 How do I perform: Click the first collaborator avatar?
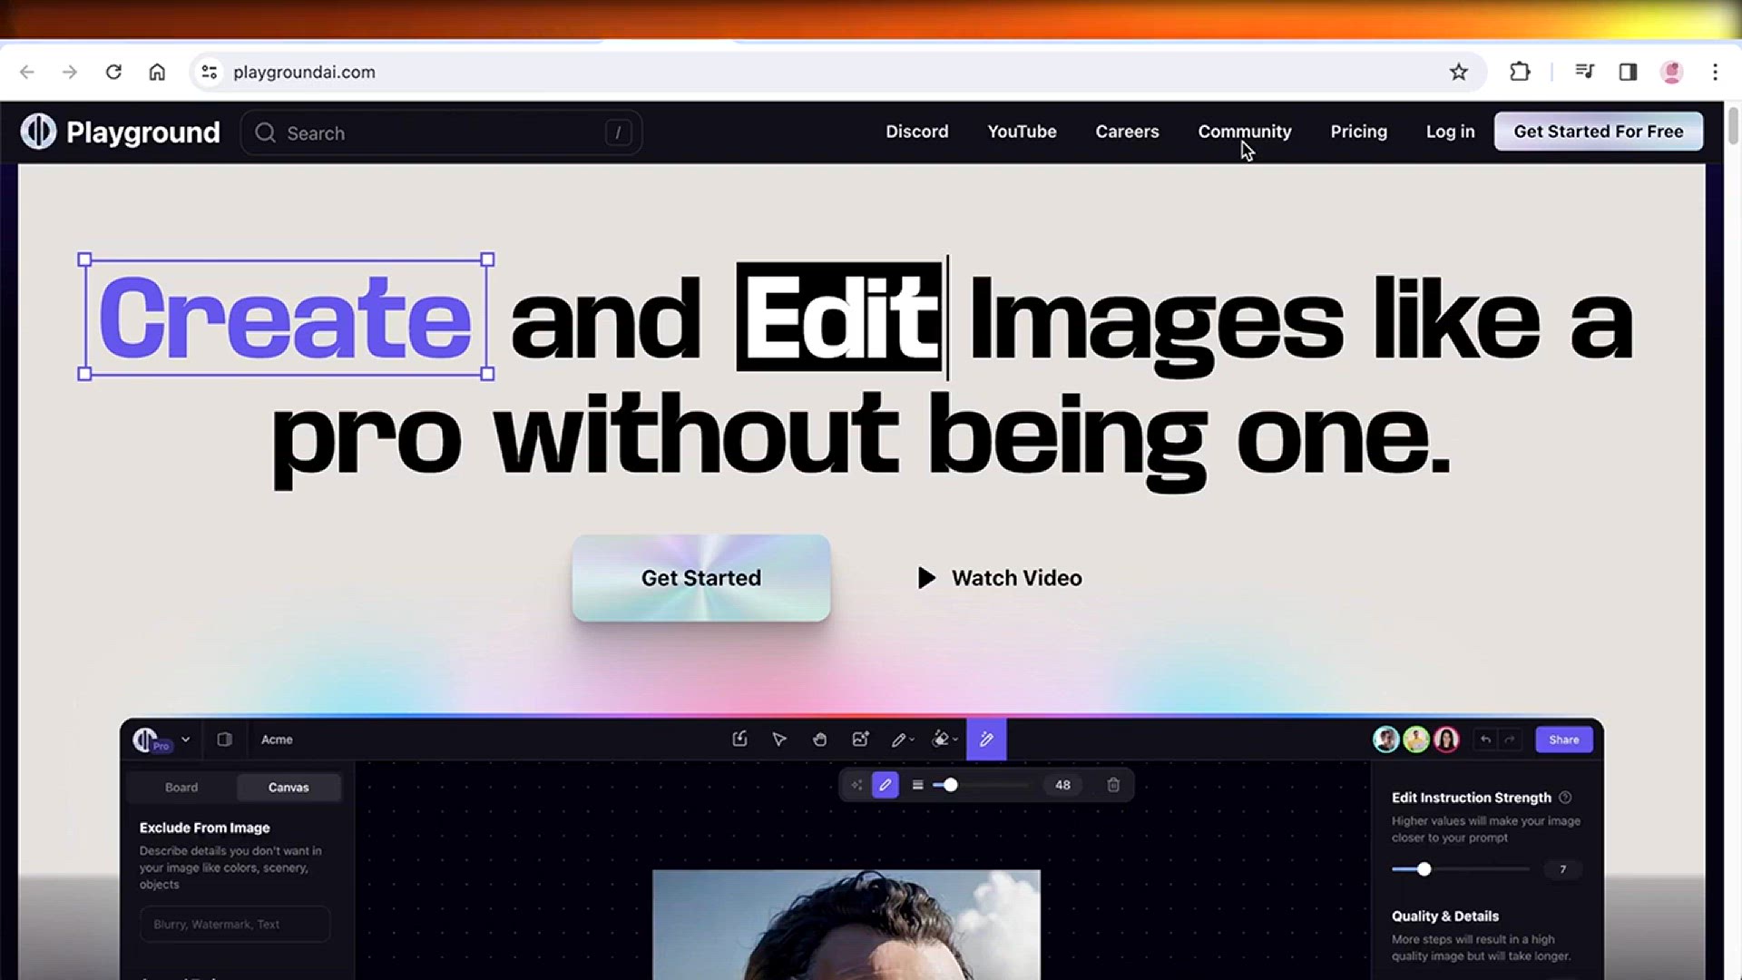click(1385, 740)
